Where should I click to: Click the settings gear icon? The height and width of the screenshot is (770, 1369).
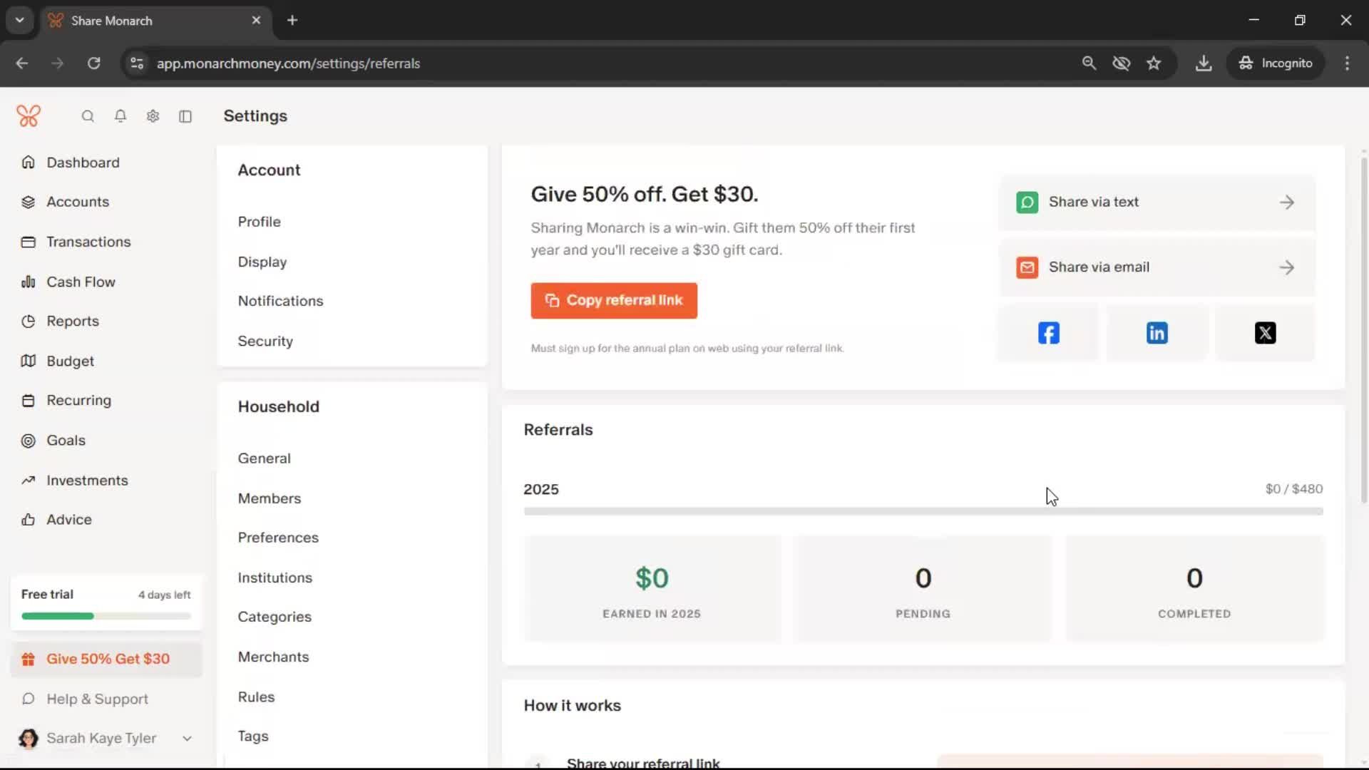click(x=153, y=116)
